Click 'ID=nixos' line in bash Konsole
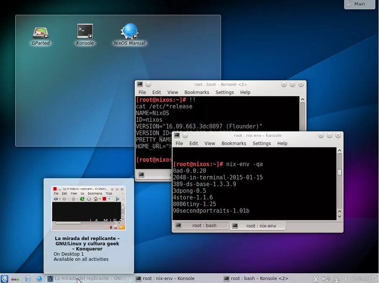Viewport: 379px width, 283px height. (149, 120)
